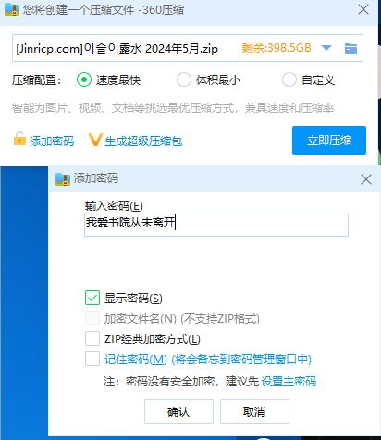Close the 360压缩 create archive window

pos(363,9)
